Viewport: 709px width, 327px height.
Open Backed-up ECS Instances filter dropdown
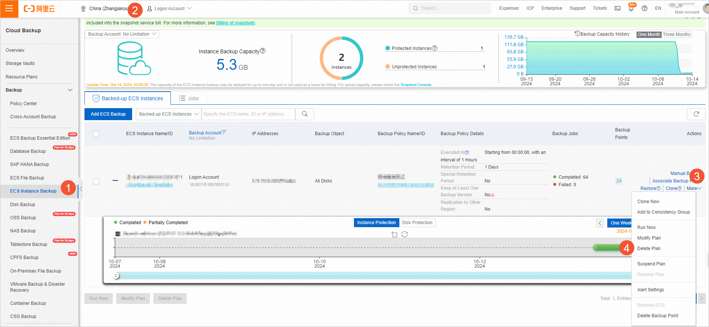coord(169,114)
